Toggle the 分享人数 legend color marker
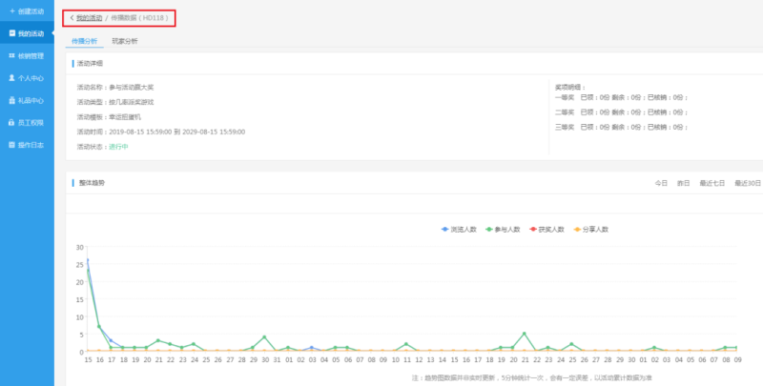 (x=577, y=230)
